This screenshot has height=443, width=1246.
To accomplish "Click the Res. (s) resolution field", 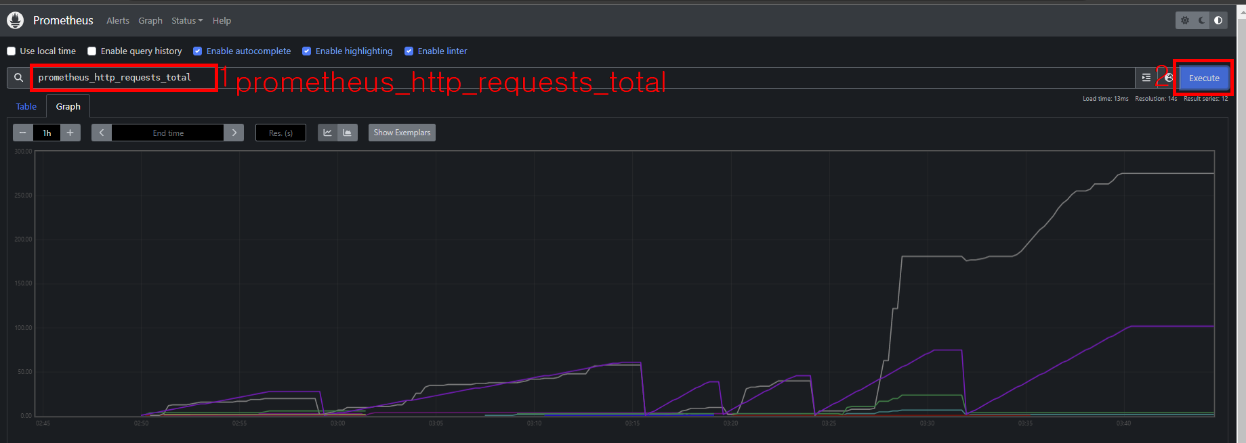I will point(281,133).
